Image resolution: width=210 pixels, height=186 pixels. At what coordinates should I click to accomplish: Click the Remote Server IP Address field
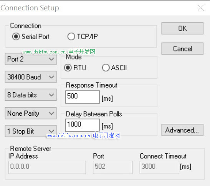(47, 168)
